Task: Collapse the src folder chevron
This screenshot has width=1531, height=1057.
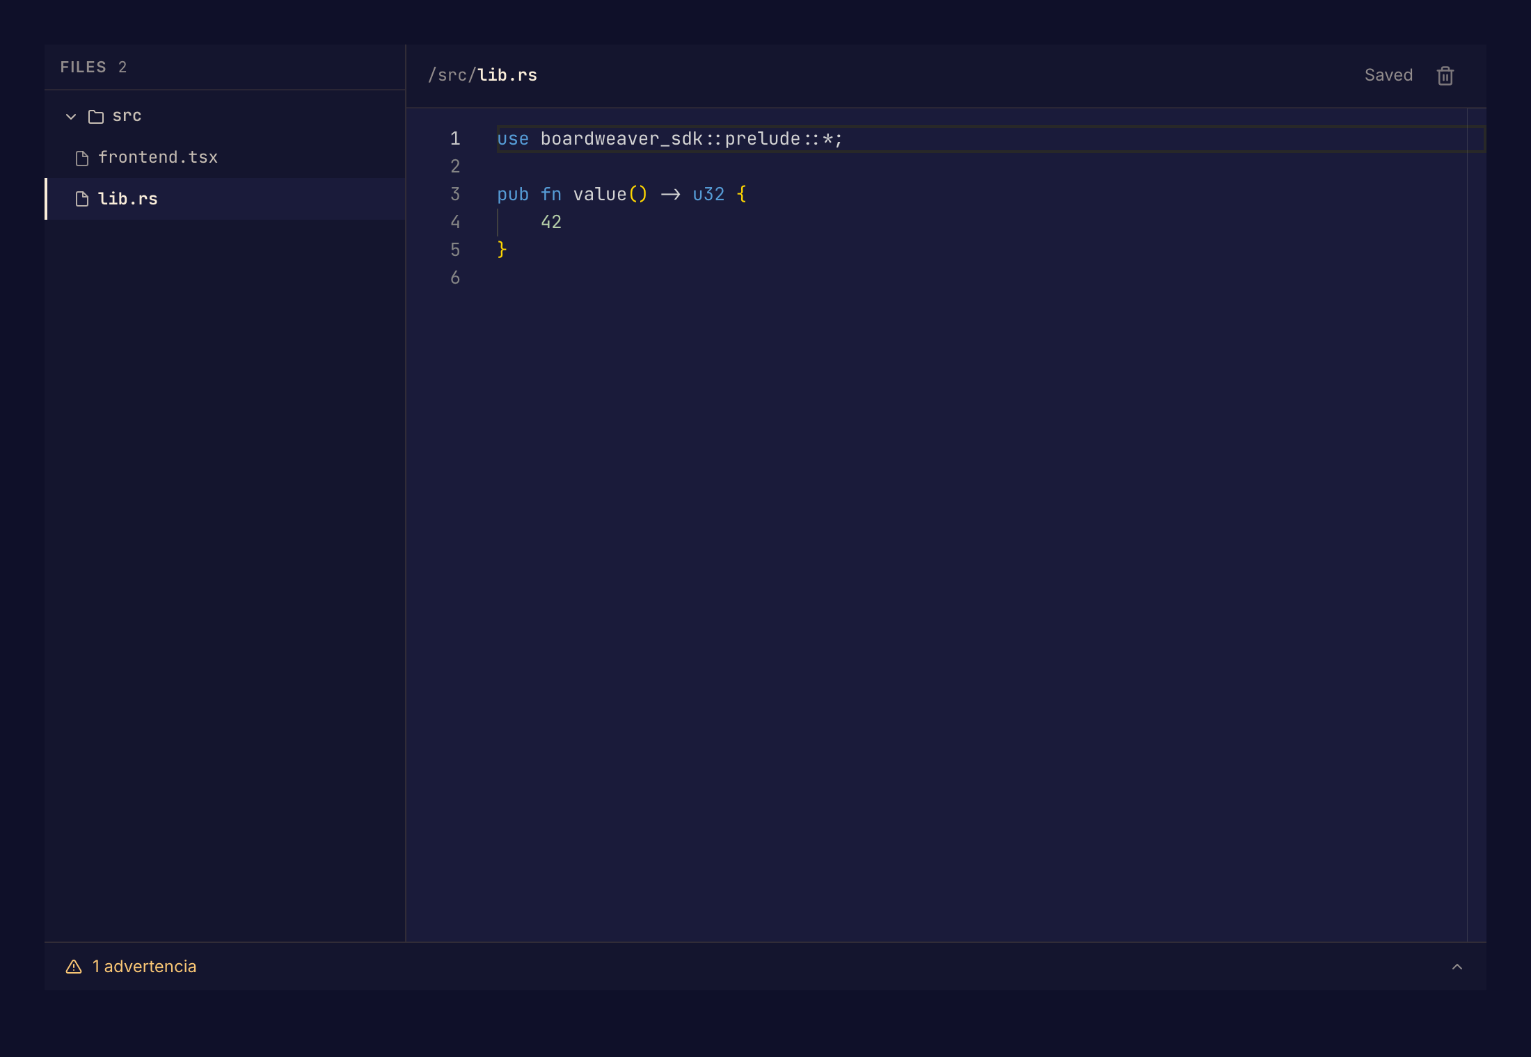Action: [x=71, y=116]
